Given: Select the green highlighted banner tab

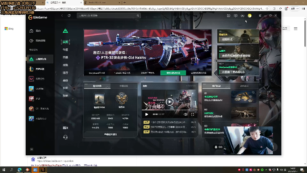Looking at the screenshot, I should point(173,73).
